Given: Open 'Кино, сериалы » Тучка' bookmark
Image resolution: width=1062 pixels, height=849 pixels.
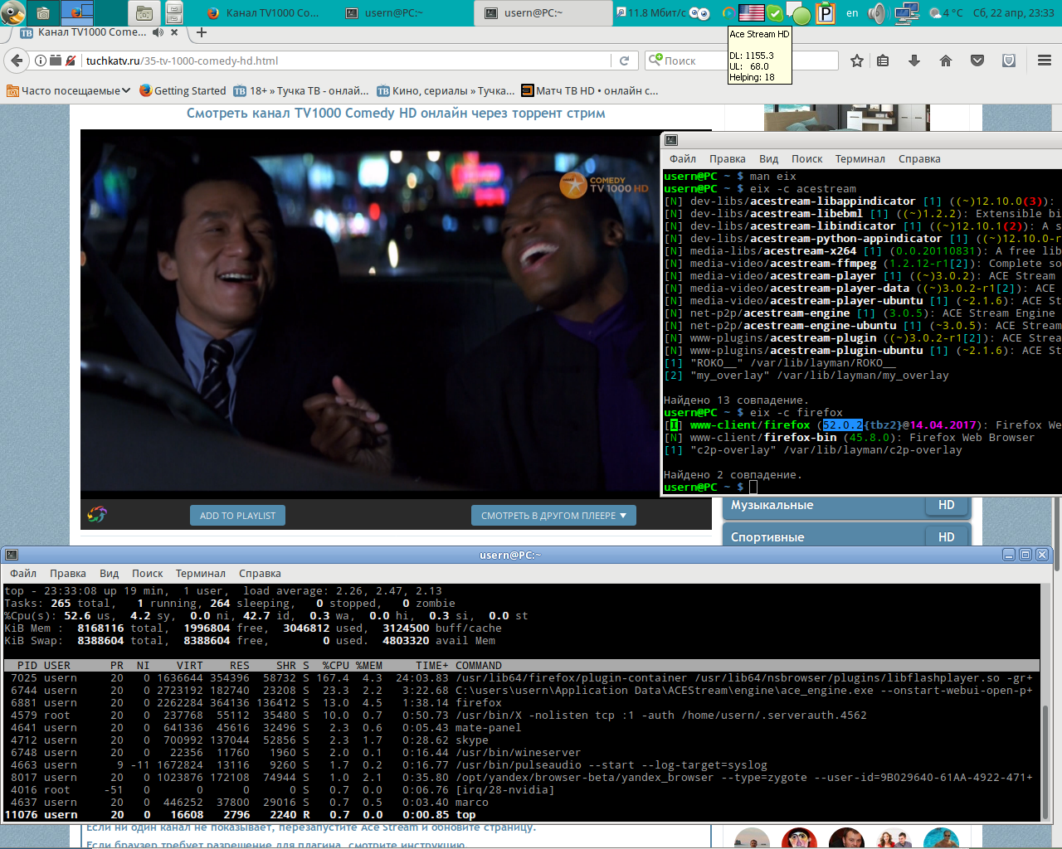Looking at the screenshot, I should [x=446, y=90].
